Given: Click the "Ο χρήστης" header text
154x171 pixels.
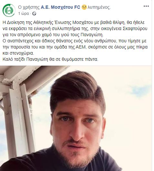Looking at the screenshot, I should click(x=29, y=7).
